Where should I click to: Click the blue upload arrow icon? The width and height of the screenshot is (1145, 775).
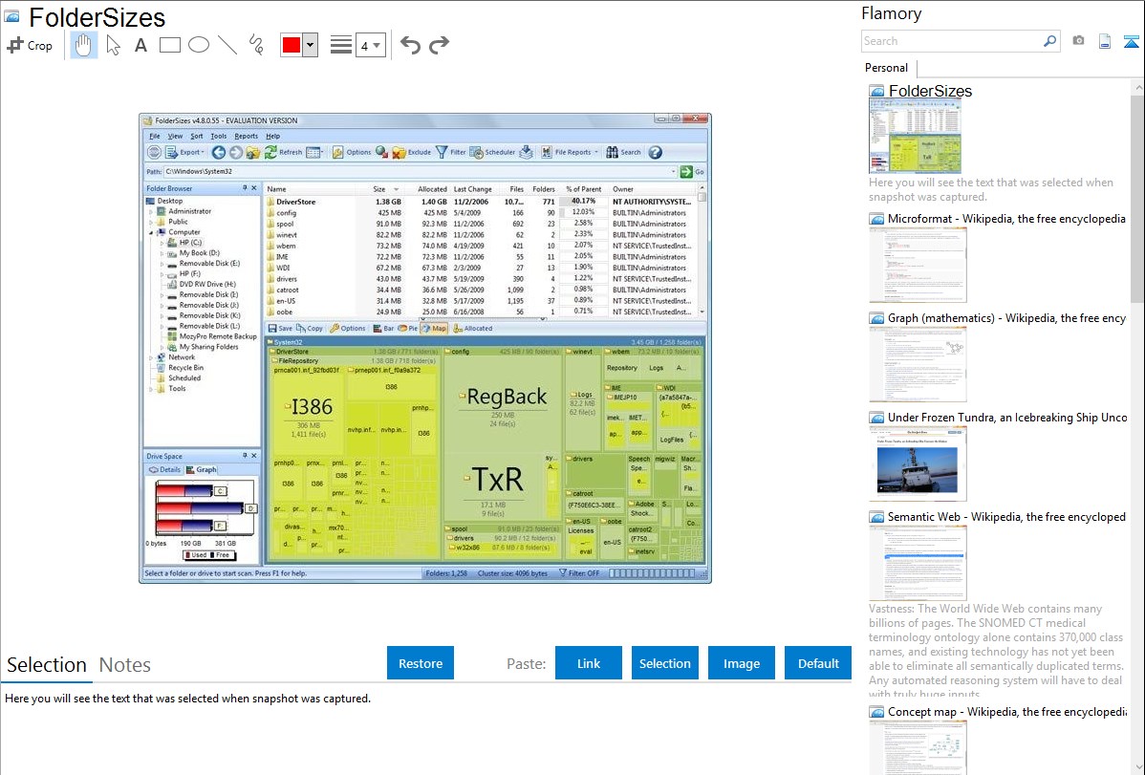tap(1131, 41)
